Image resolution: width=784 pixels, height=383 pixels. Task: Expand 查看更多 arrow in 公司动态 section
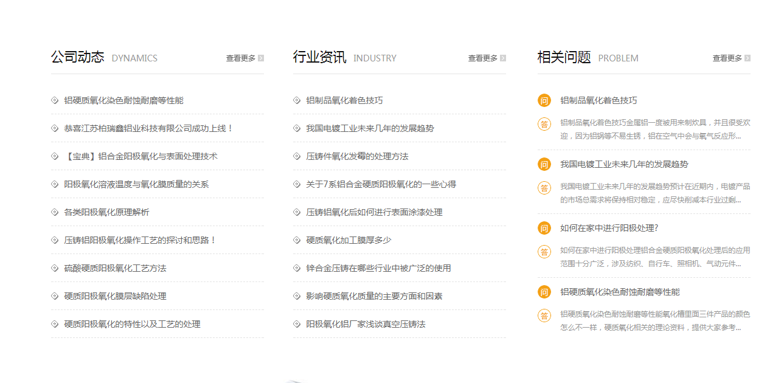(x=261, y=58)
